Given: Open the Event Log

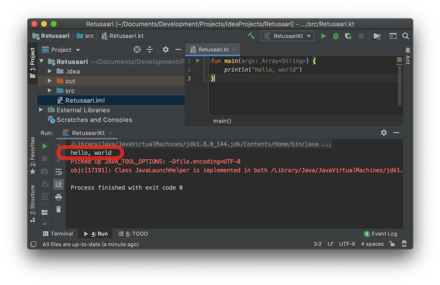Looking at the screenshot, I should 380,234.
